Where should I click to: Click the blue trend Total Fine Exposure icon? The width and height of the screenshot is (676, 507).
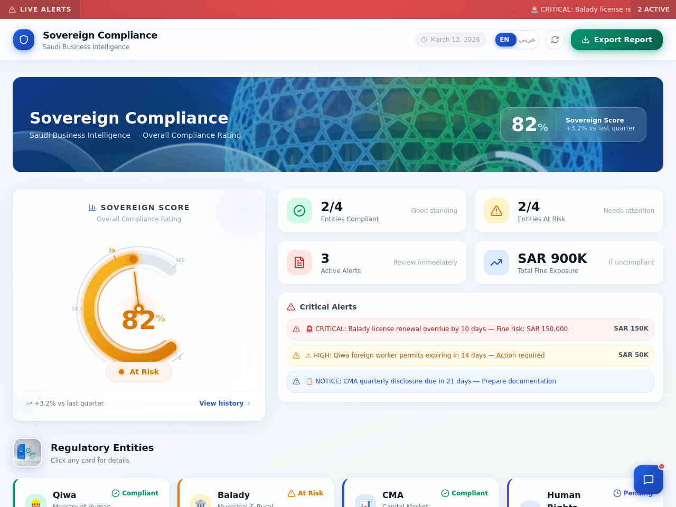pyautogui.click(x=496, y=262)
